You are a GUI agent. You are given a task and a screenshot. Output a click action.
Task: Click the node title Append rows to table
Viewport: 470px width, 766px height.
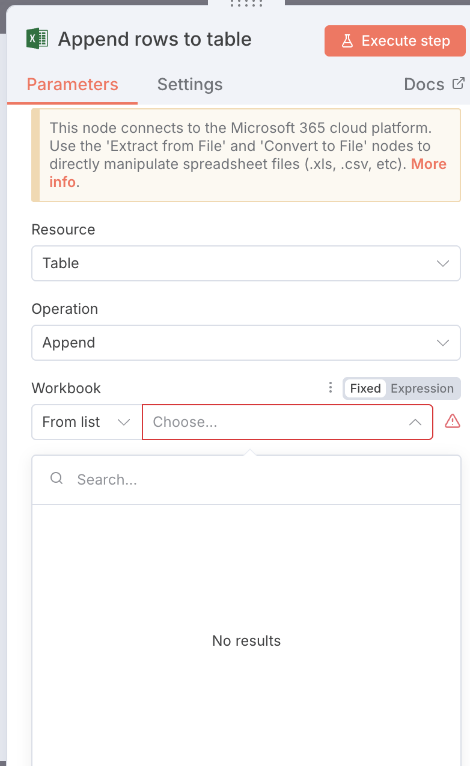(154, 40)
